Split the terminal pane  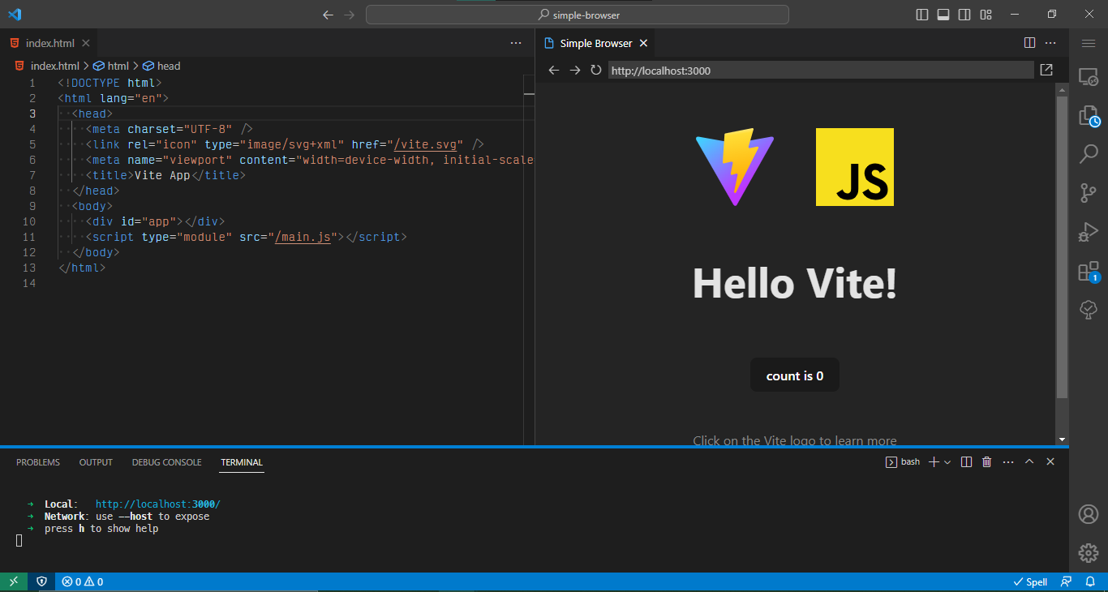[x=966, y=461]
